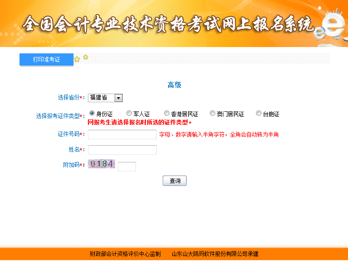Click the smaller yellow star icon
Screen dimensions: 348x261
click(86, 57)
